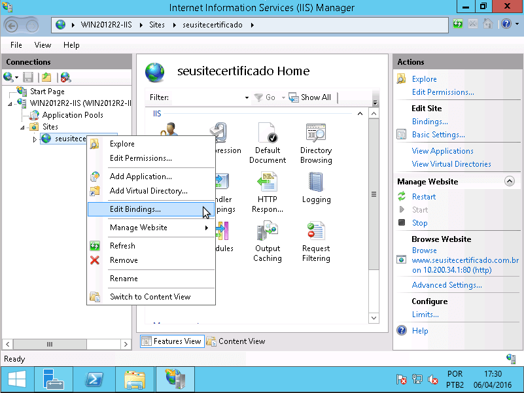Select Rename from the context menu
524x393 pixels.
pyautogui.click(x=151, y=279)
